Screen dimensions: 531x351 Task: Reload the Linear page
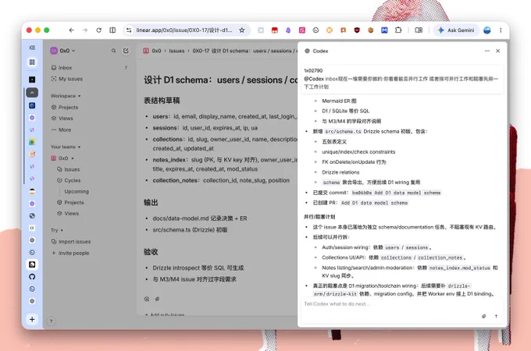pyautogui.click(x=99, y=30)
